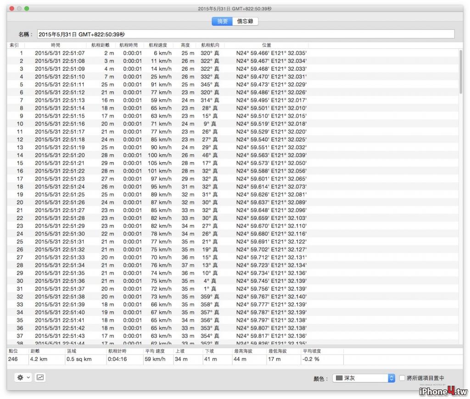Viewport: 470px width, 399px height.
Task: Open the dropdown chevron beside the gear
Action: (28, 377)
